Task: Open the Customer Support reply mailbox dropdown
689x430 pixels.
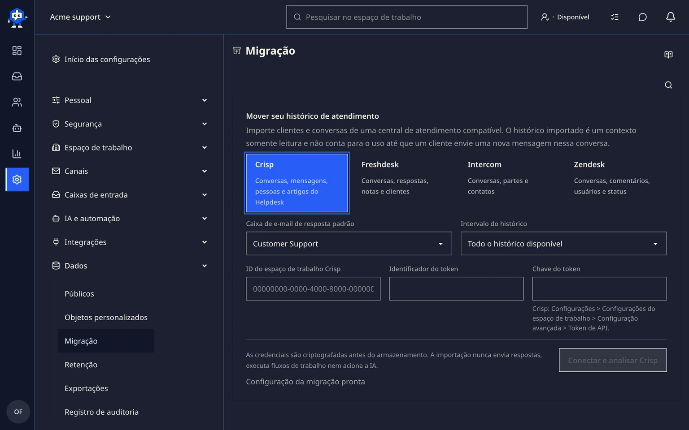Action: point(349,244)
